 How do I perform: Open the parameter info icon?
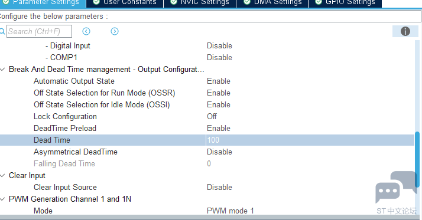pos(405,31)
